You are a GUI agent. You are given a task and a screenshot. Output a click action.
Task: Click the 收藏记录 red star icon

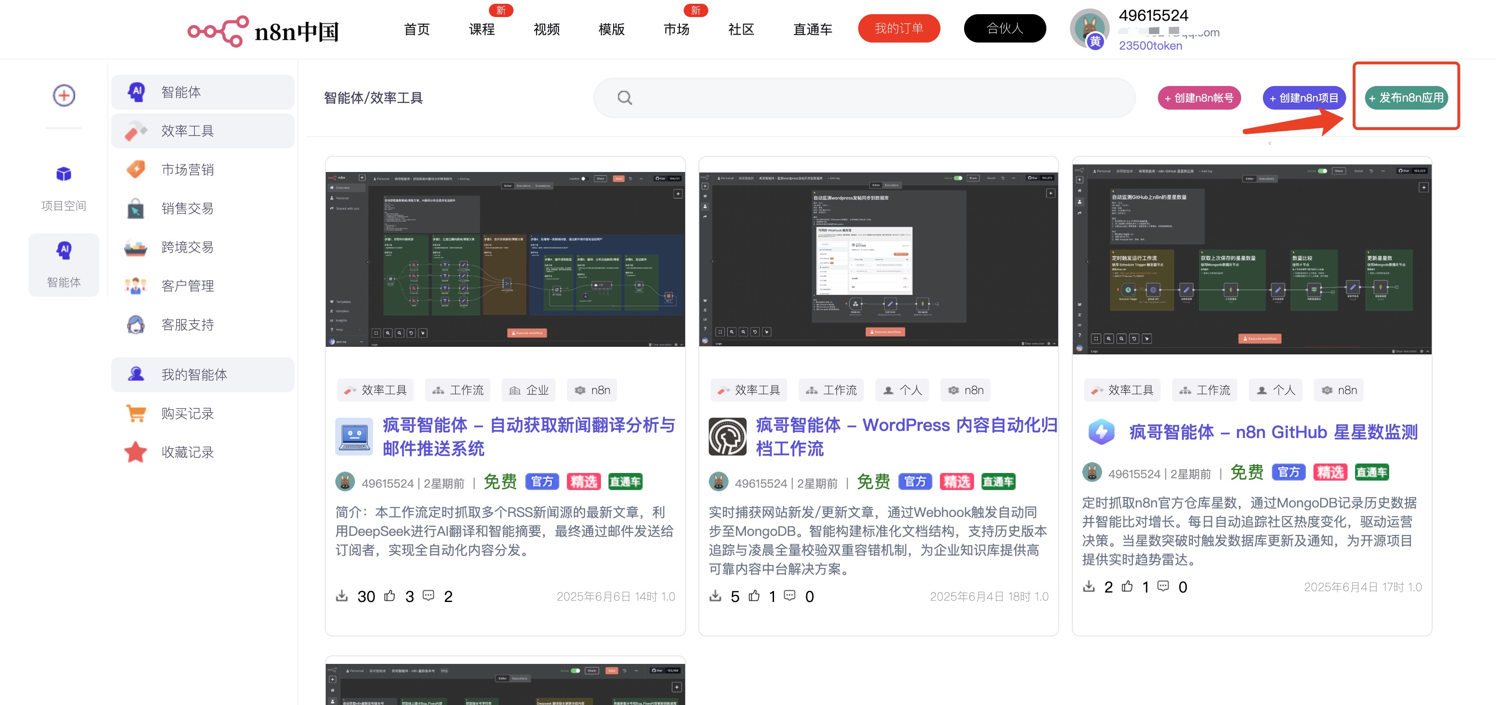click(x=136, y=452)
